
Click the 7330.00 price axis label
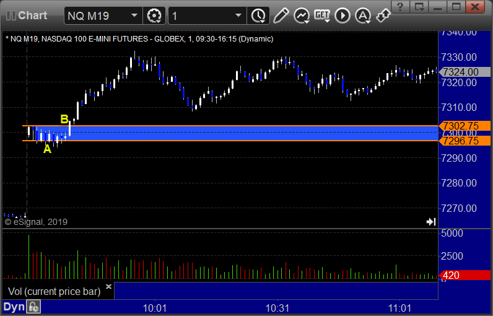pos(459,57)
